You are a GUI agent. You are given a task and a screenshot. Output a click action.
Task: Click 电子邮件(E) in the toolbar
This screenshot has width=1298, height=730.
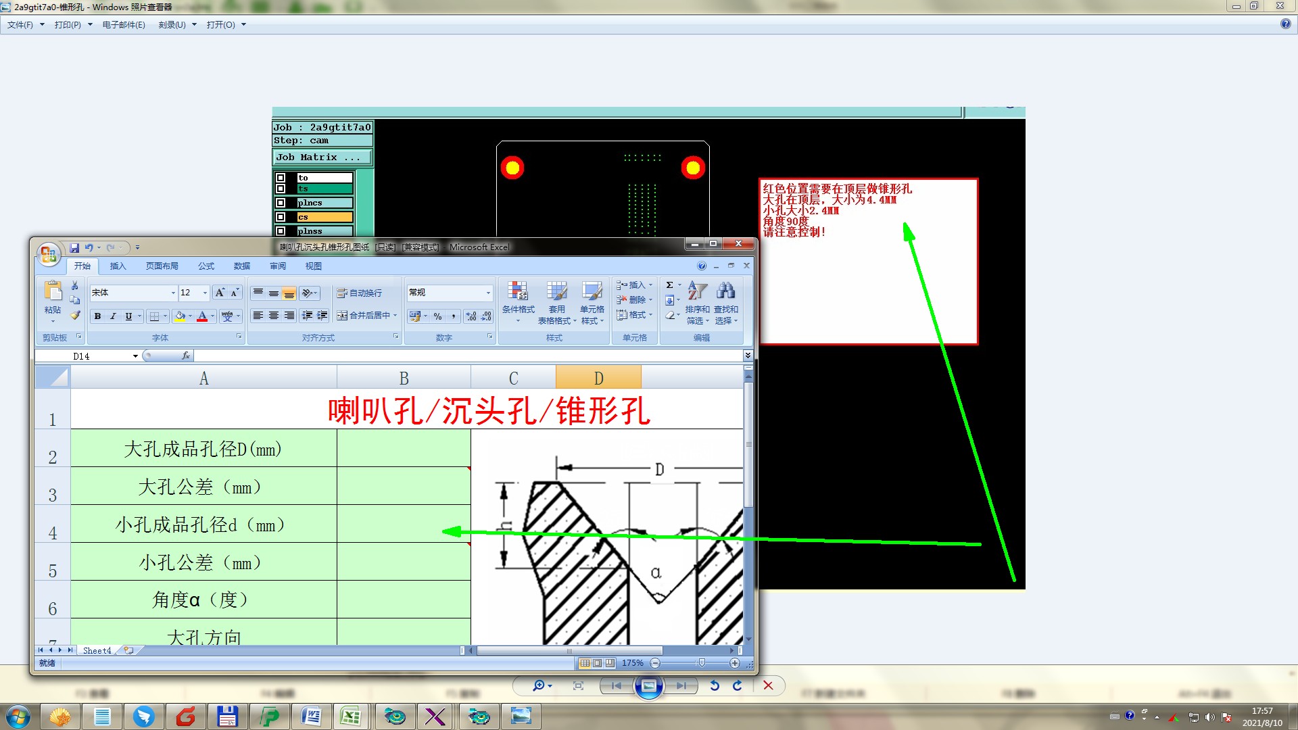tap(124, 25)
